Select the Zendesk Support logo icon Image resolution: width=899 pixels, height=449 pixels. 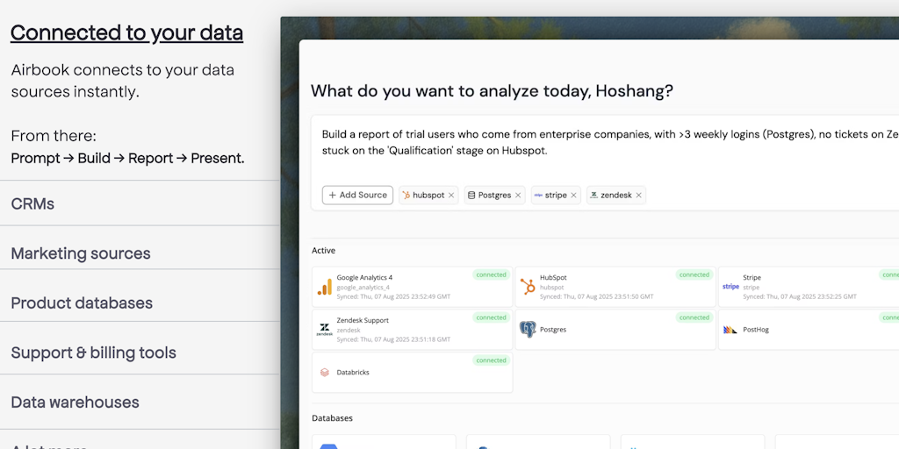click(x=325, y=330)
